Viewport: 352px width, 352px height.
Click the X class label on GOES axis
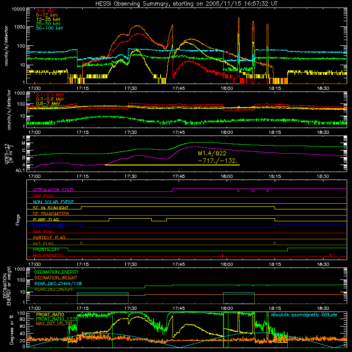click(24, 137)
